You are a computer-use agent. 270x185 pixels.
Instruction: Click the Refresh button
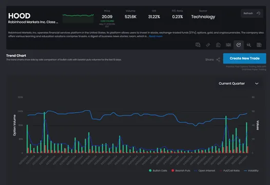[252, 13]
